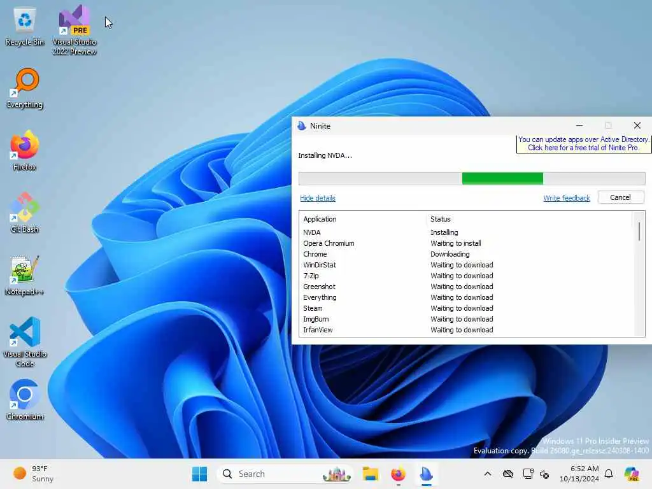
Task: Click the taskbar Search box
Action: 285,474
